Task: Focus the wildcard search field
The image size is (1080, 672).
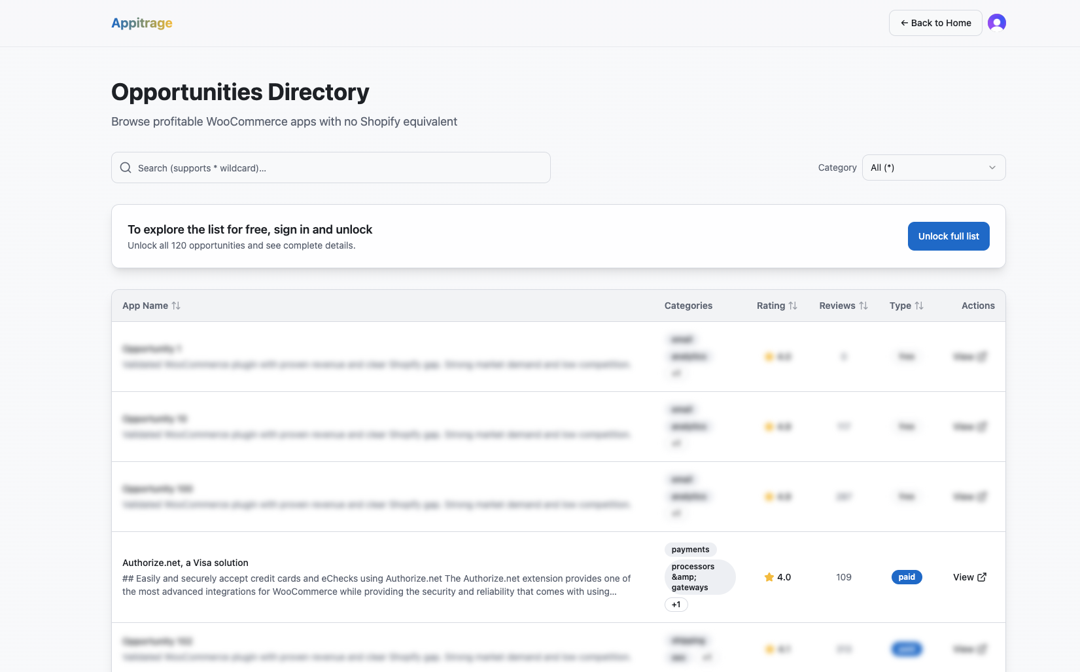Action: click(x=331, y=168)
